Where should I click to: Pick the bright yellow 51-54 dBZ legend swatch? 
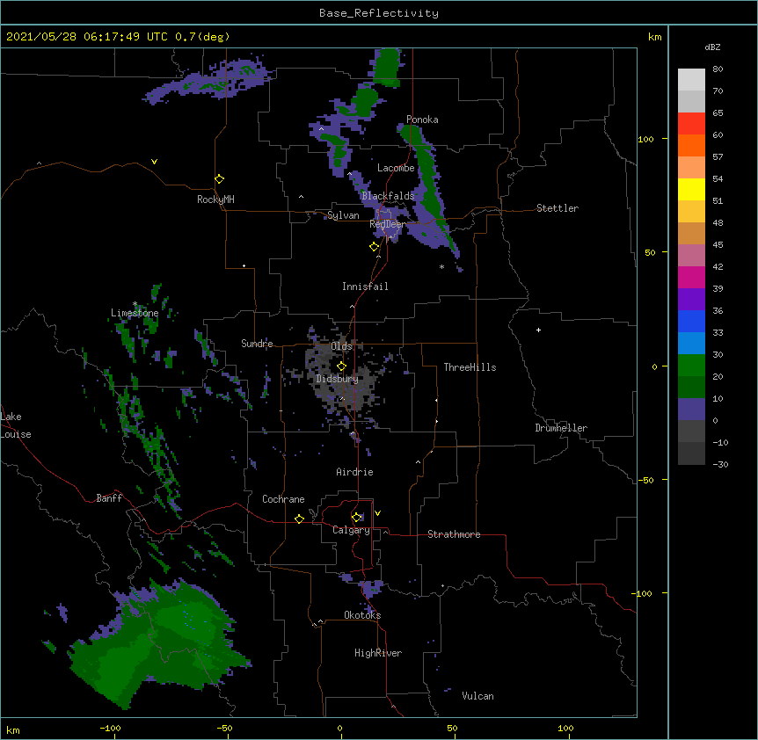point(691,189)
